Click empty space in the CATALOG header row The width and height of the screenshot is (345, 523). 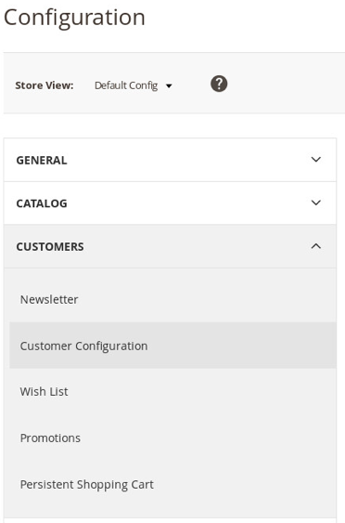[x=186, y=203]
